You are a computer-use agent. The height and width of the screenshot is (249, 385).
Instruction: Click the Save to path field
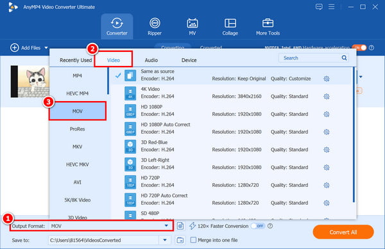(104, 240)
